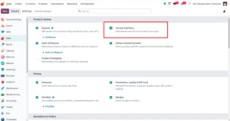Open the Website module icon in sidebar

click(3, 63)
